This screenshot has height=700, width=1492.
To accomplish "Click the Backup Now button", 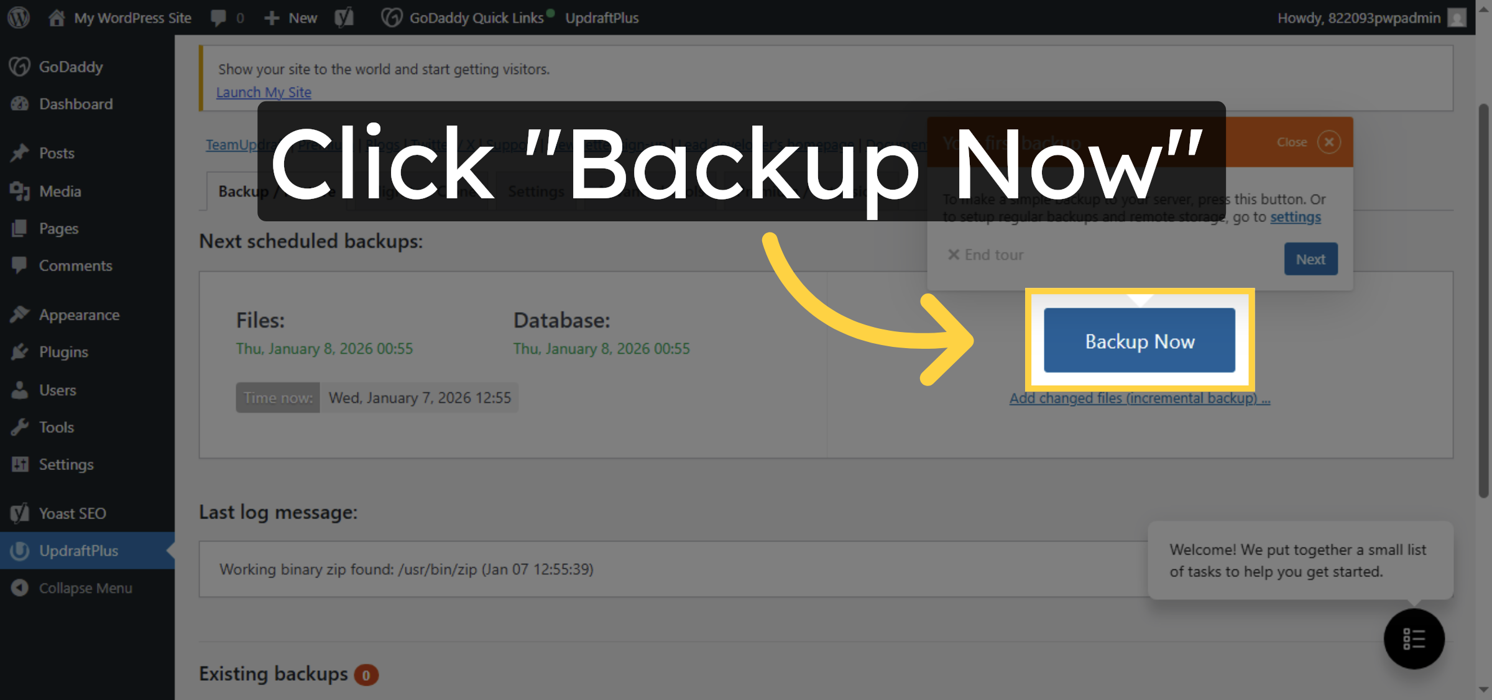I will point(1139,341).
